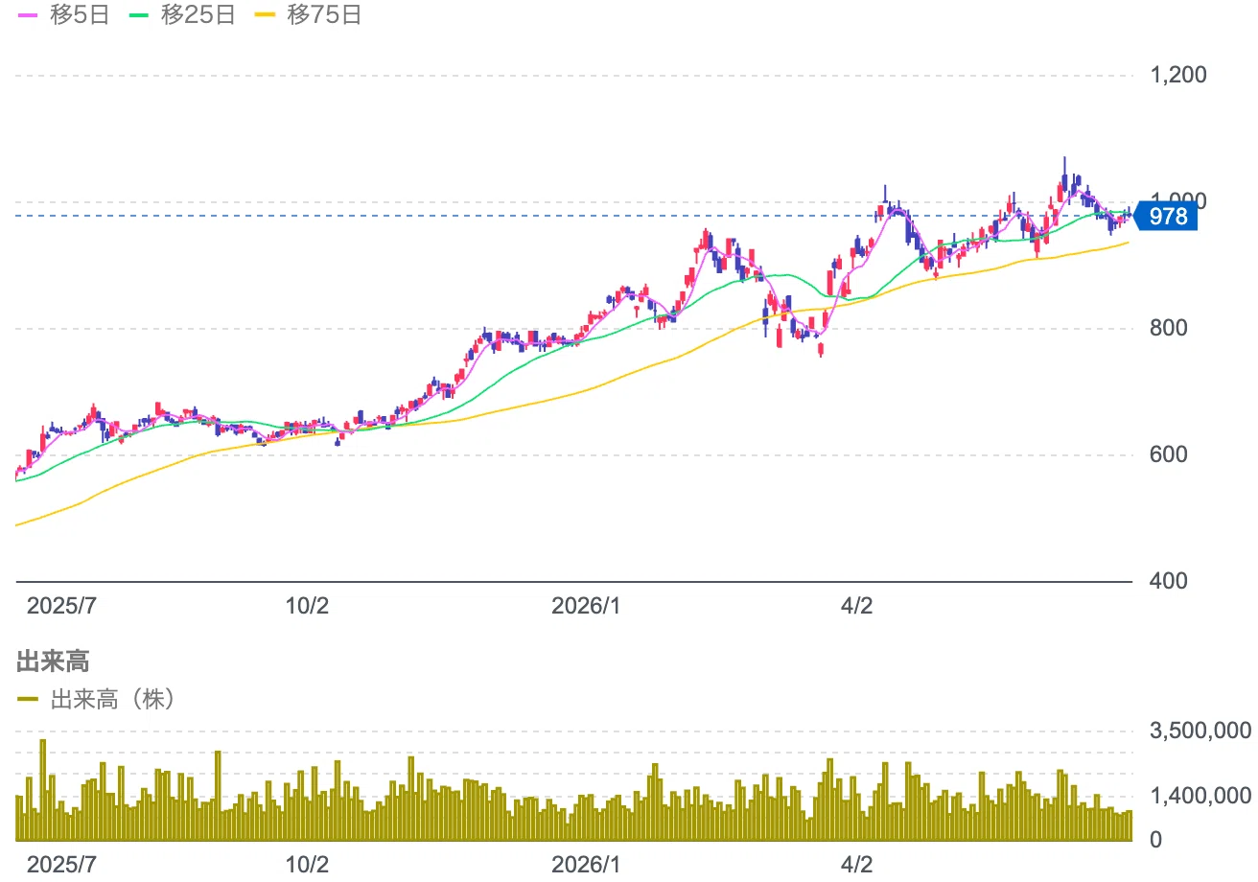Click the blue 978 current price tag
Screen dimensions: 1258x882
1165,217
